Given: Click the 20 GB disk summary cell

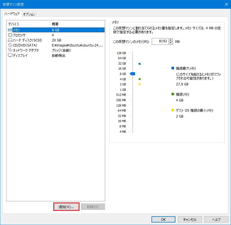Looking at the screenshot, I should (x=56, y=40).
